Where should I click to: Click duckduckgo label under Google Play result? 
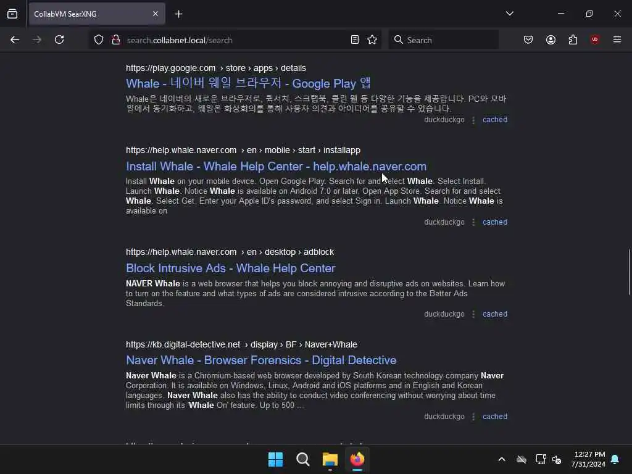click(x=444, y=120)
